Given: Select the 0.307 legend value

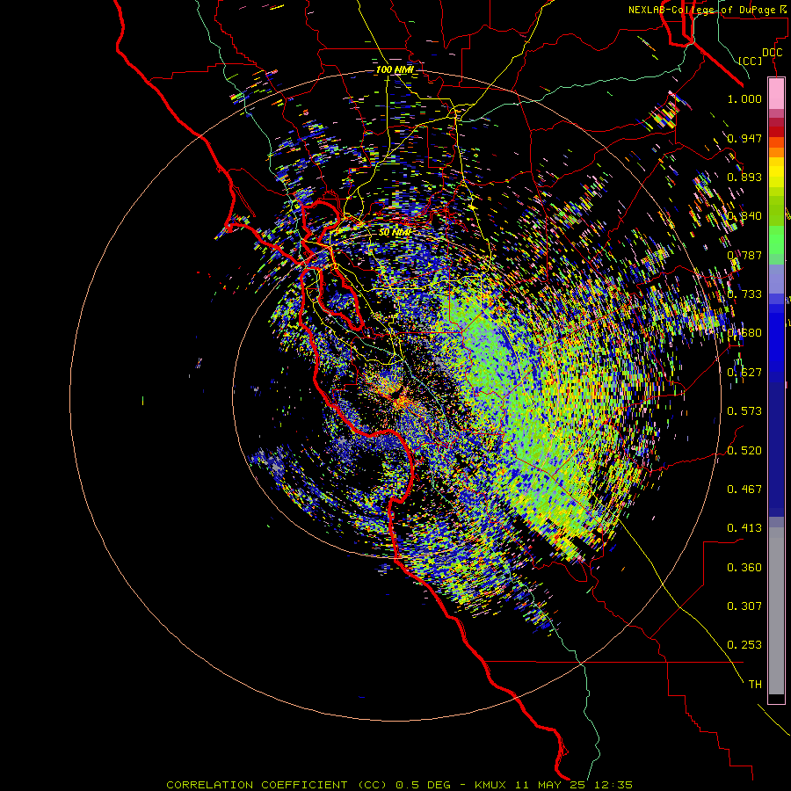Looking at the screenshot, I should [744, 606].
